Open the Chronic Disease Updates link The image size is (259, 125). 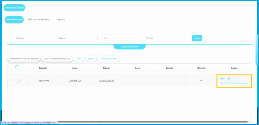click(236, 83)
